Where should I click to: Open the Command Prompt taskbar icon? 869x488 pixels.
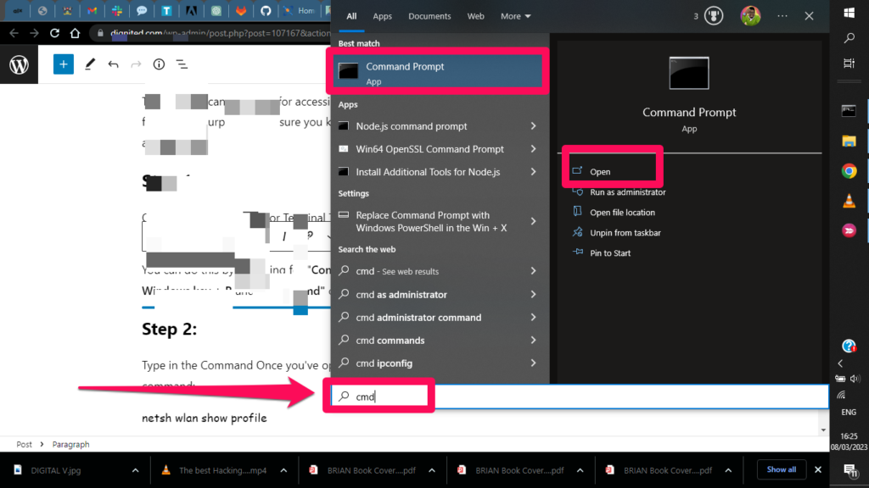pos(849,111)
